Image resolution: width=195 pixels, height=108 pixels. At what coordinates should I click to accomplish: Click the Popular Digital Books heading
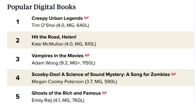(x=41, y=7)
